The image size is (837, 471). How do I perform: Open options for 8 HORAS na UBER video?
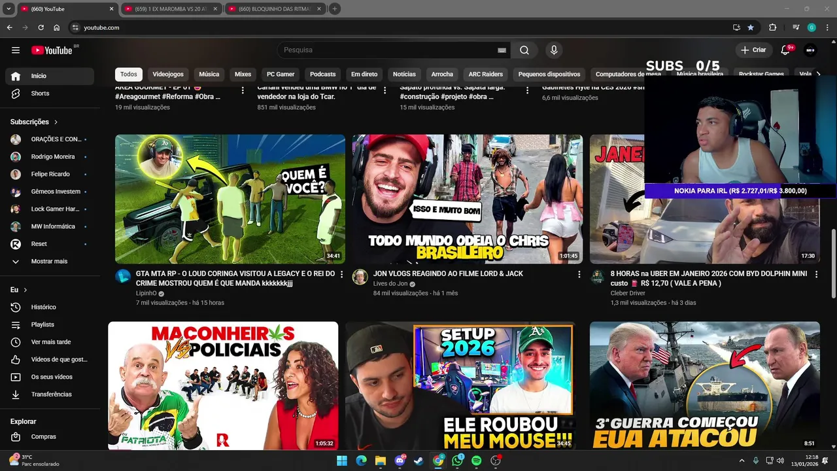(816, 275)
